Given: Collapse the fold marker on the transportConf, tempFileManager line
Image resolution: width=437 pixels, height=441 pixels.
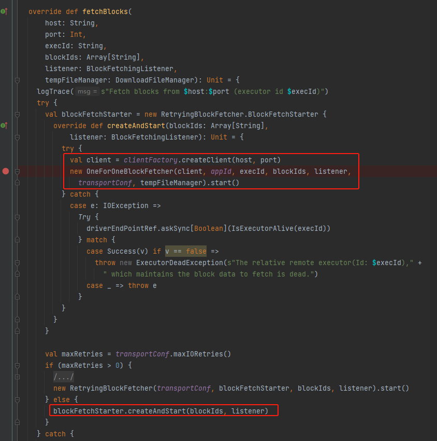Looking at the screenshot, I should click(x=17, y=183).
